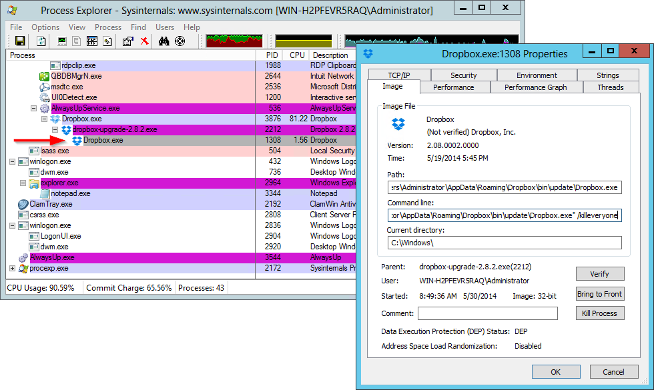Toggle the lower pane toolbar icon

pyautogui.click(x=92, y=41)
